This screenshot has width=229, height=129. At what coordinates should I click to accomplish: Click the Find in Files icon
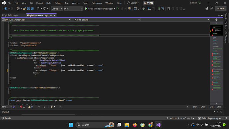click(130, 9)
